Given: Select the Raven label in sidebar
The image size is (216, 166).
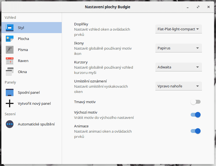Looking at the screenshot, I should pyautogui.click(x=23, y=61).
